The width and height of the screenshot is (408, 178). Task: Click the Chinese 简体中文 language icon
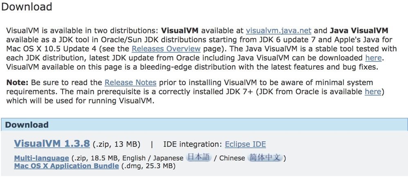pyautogui.click(x=266, y=157)
